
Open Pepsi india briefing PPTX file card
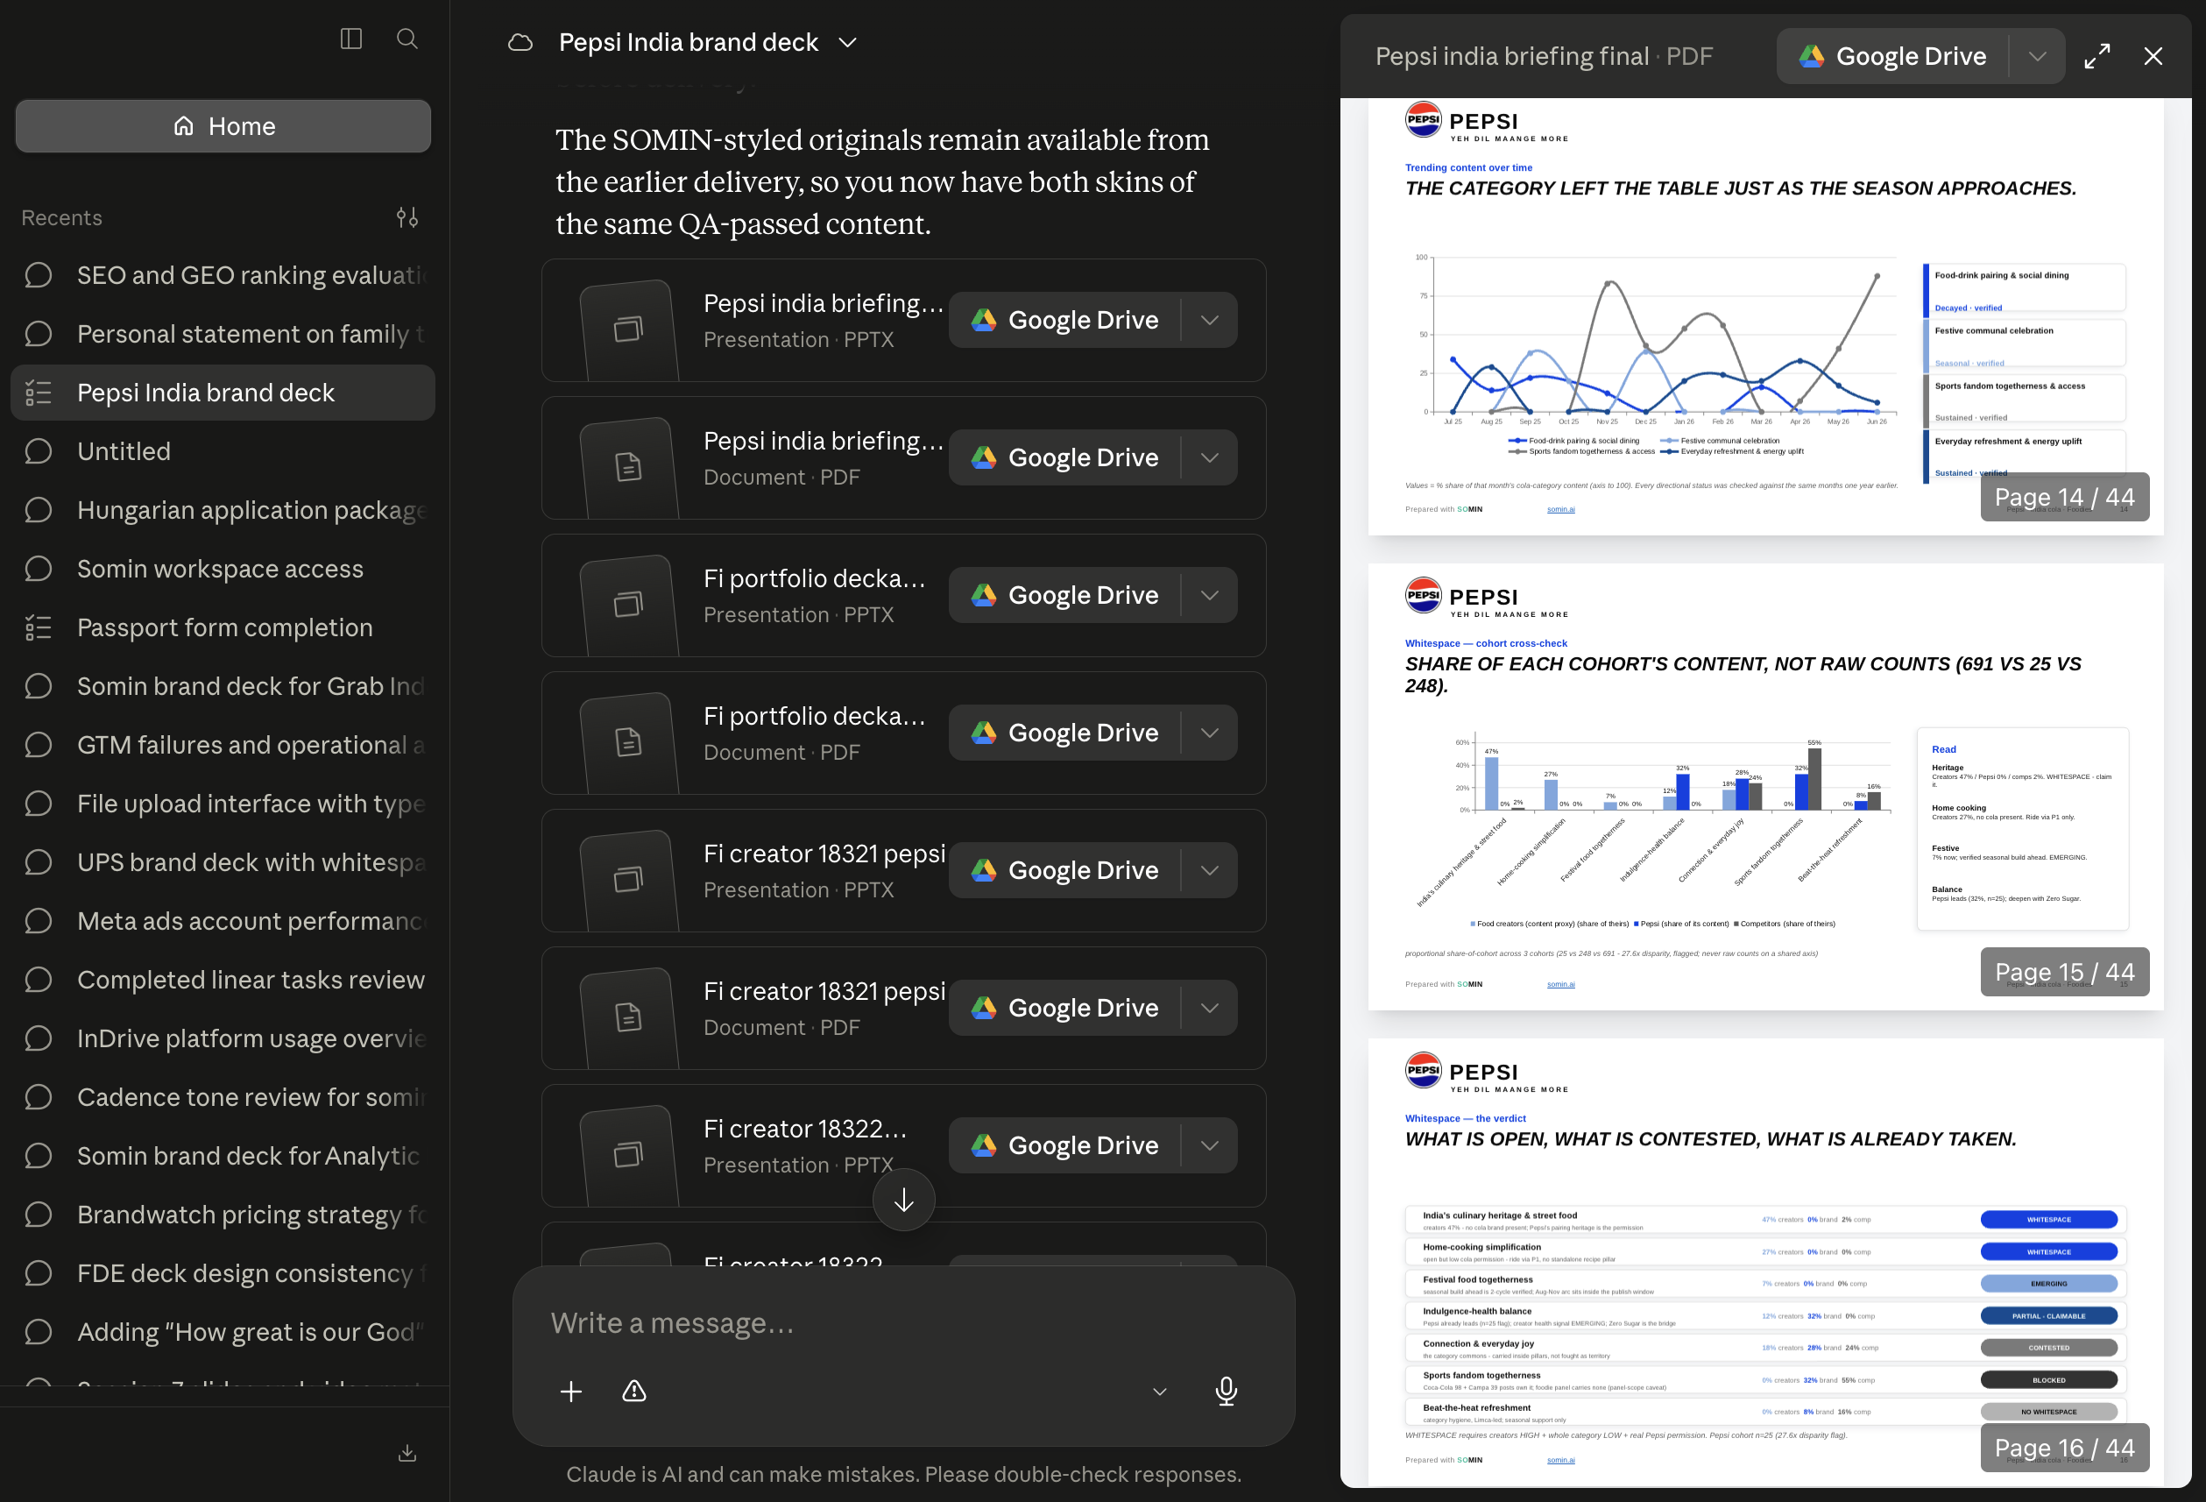pyautogui.click(x=903, y=321)
